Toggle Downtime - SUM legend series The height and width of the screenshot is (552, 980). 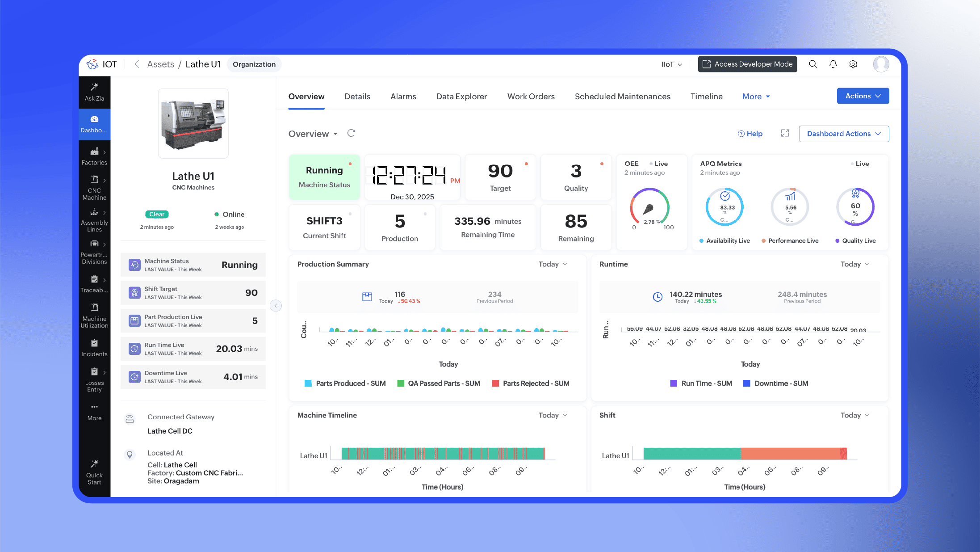pos(775,383)
